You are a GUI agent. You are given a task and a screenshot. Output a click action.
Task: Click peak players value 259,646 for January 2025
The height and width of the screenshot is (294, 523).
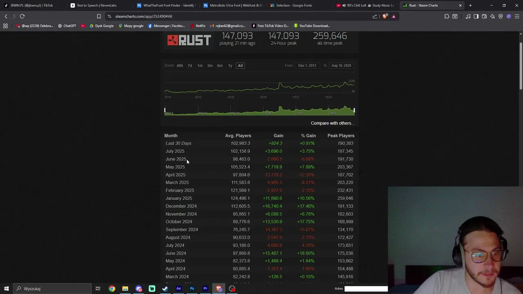[x=345, y=198]
